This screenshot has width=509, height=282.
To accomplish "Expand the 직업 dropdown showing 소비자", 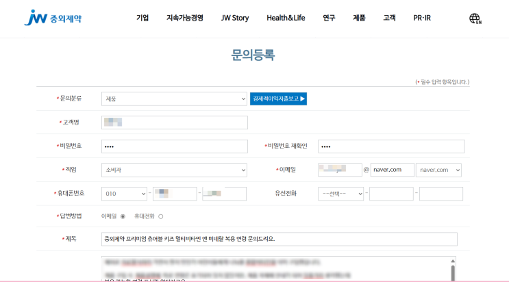I will tap(174, 170).
